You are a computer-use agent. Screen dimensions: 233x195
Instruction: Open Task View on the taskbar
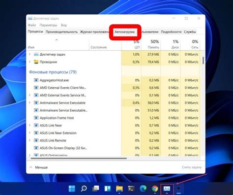coord(96,189)
